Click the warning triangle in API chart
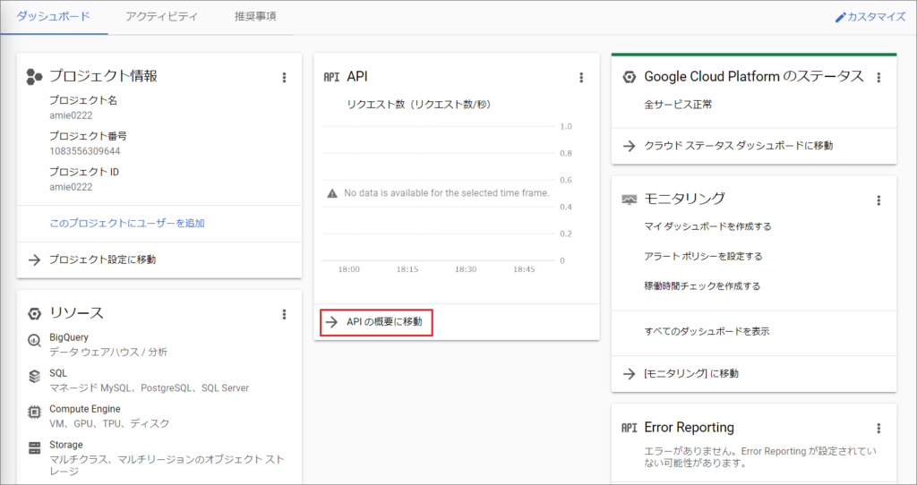 click(x=332, y=192)
